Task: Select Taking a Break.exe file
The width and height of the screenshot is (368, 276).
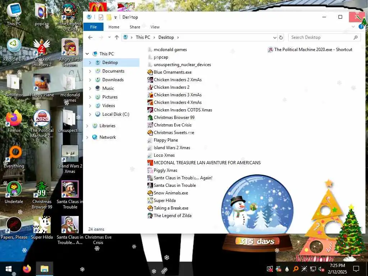Action: (168, 208)
